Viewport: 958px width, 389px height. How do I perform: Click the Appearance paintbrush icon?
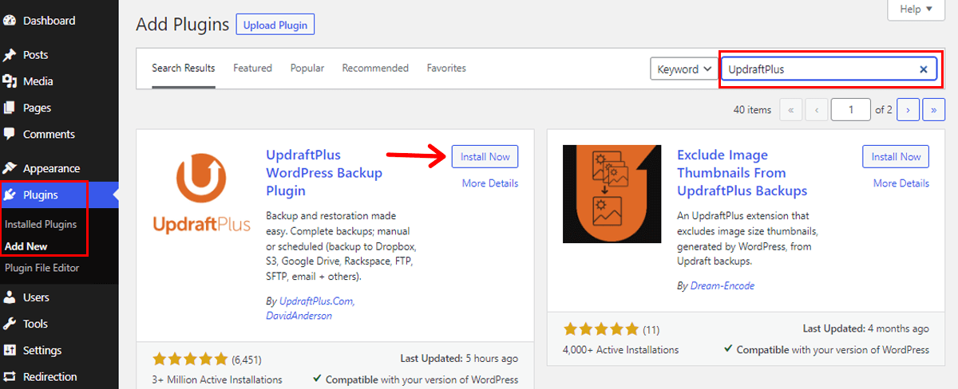[10, 168]
